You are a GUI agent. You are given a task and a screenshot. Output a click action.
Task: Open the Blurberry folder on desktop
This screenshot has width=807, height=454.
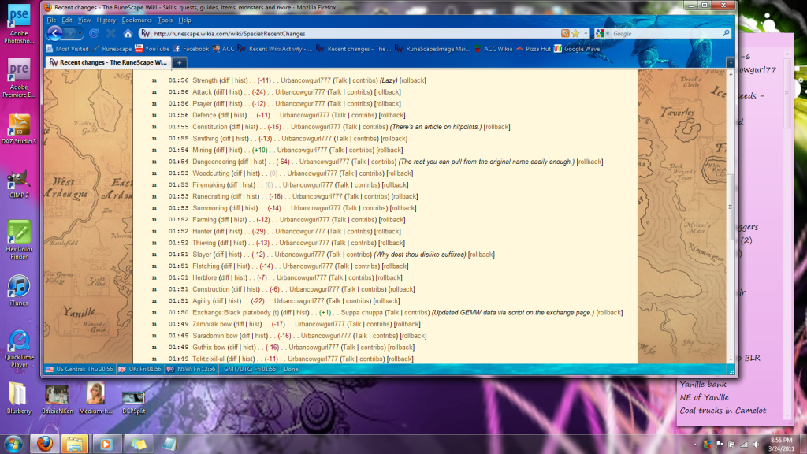point(19,398)
